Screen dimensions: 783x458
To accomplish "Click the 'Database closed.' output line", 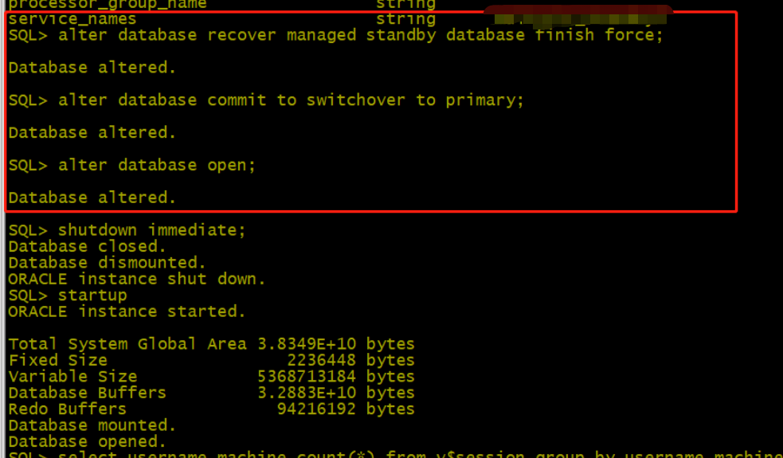I will 87,247.
